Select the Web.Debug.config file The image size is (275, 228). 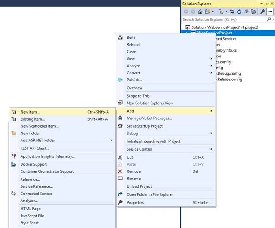pos(229,73)
